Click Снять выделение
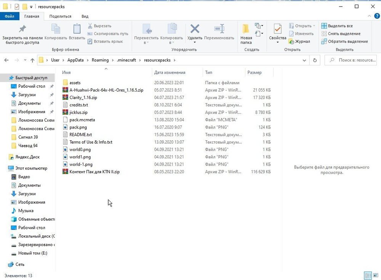This screenshot has height=280, width=381. tap(341, 34)
